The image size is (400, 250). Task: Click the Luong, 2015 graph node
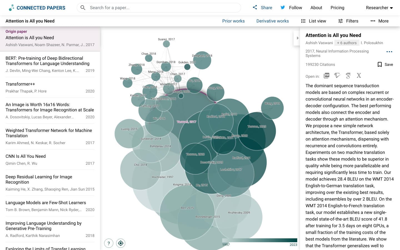[129, 134]
